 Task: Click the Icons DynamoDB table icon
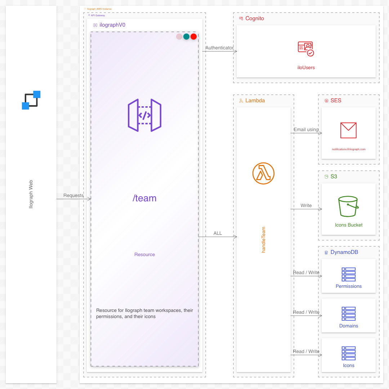click(349, 353)
